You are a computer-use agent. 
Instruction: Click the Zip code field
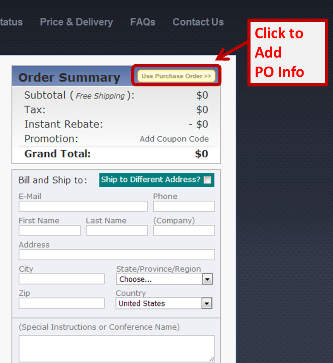click(x=61, y=303)
